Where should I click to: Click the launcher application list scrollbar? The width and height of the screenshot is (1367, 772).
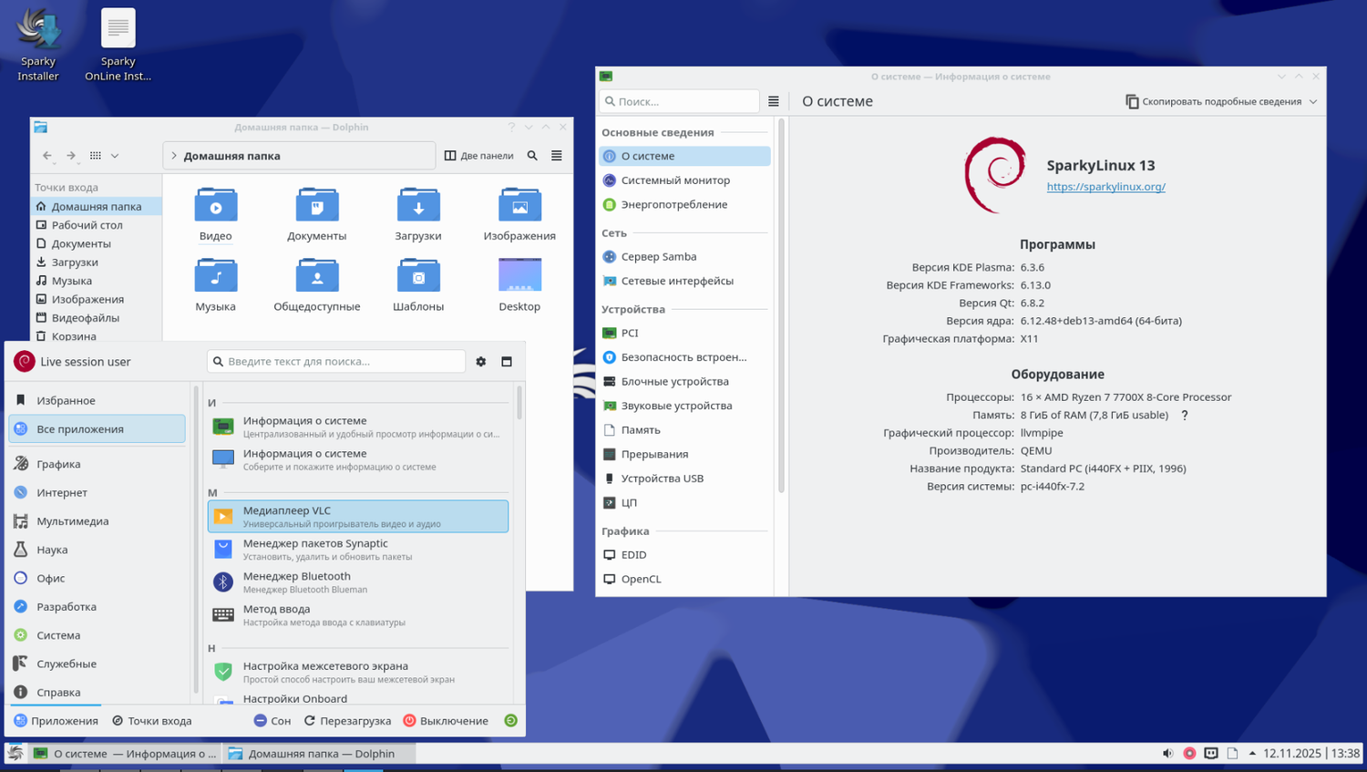[519, 403]
